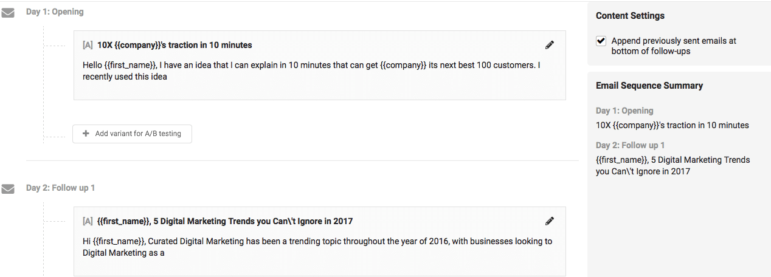
Task: Click the Day 1 email body preview text
Action: pyautogui.click(x=311, y=70)
